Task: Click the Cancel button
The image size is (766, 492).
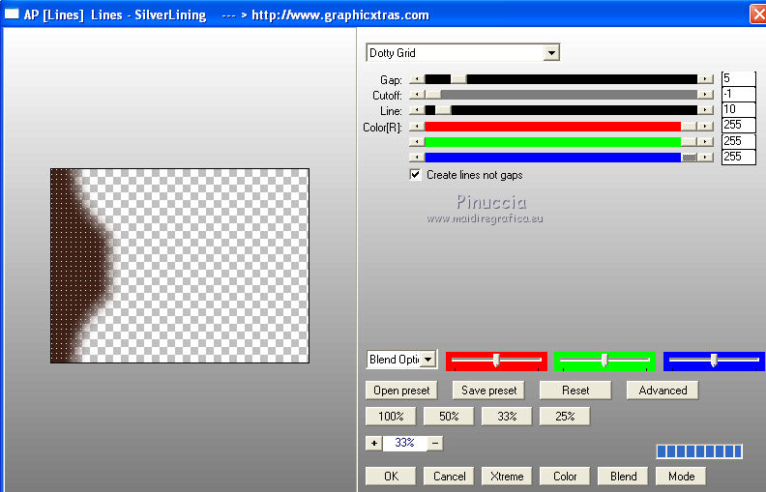Action: 449,477
